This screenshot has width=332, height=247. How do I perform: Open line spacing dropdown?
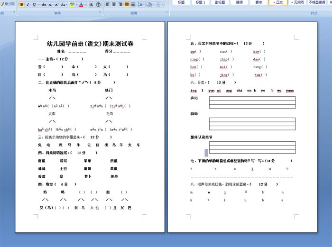pos(141,4)
